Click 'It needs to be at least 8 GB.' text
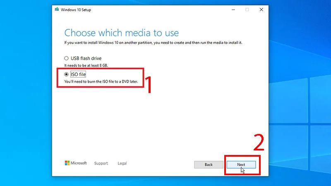This screenshot has height=186, width=331. pyautogui.click(x=86, y=65)
